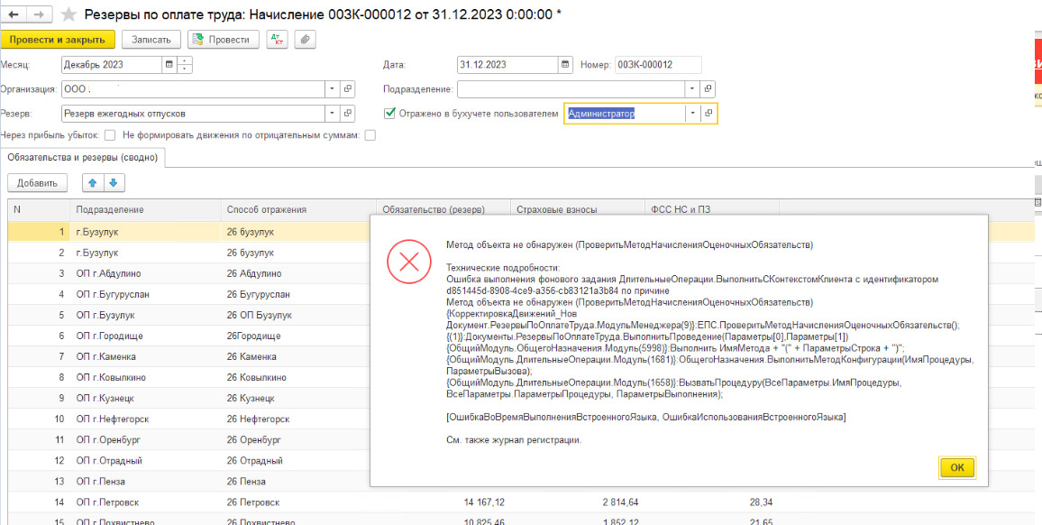Screen dimensions: 1042x525
Task: Click the empty Подразделение input field
Action: (571, 89)
